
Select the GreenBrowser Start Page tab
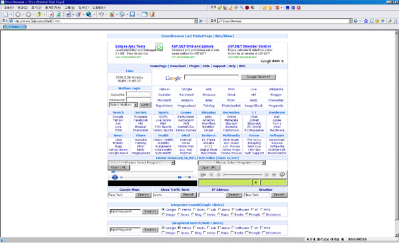[x=15, y=27]
